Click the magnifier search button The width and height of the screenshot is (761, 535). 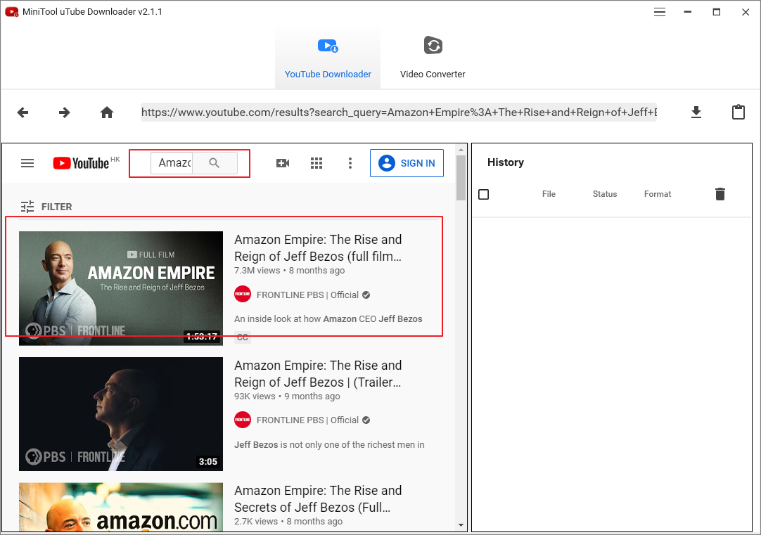pyautogui.click(x=215, y=163)
